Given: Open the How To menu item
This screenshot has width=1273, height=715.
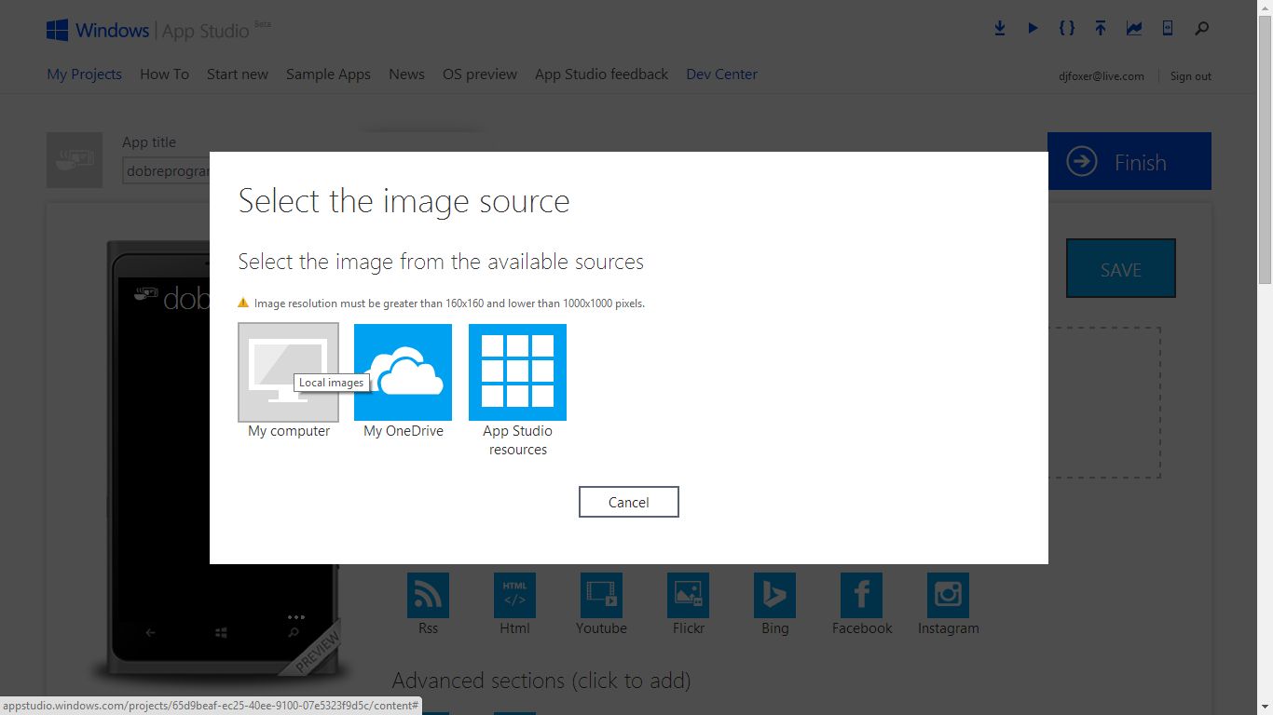Looking at the screenshot, I should coord(164,74).
